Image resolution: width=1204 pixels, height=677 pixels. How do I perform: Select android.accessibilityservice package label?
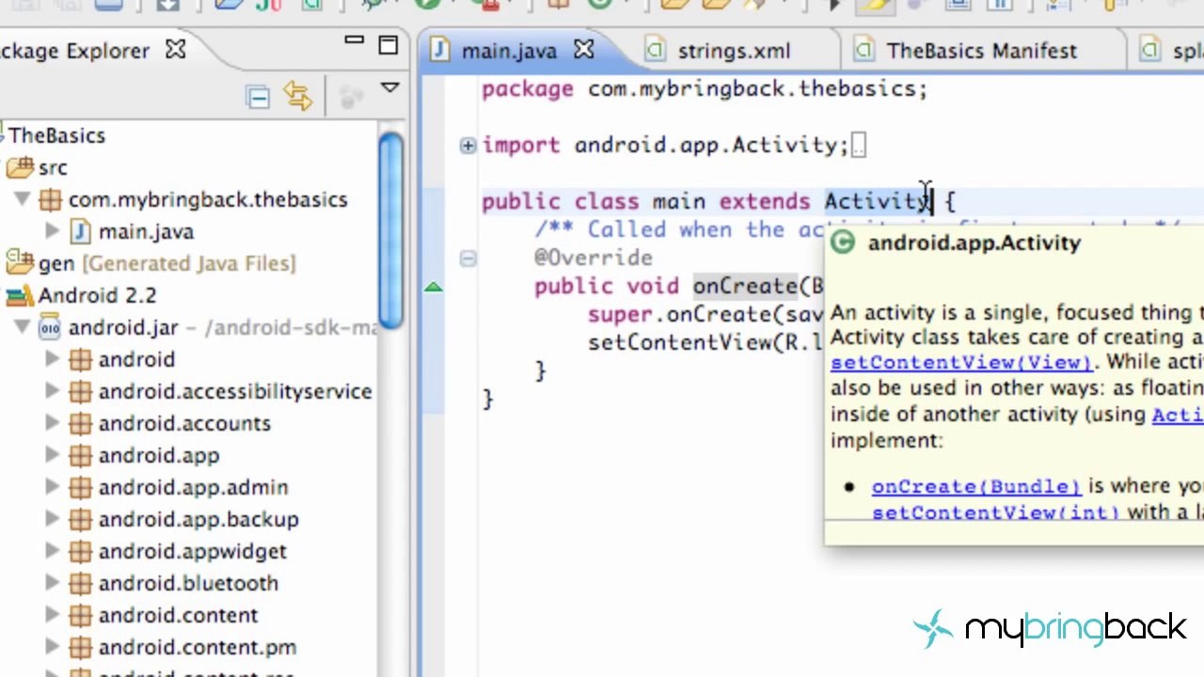point(235,391)
